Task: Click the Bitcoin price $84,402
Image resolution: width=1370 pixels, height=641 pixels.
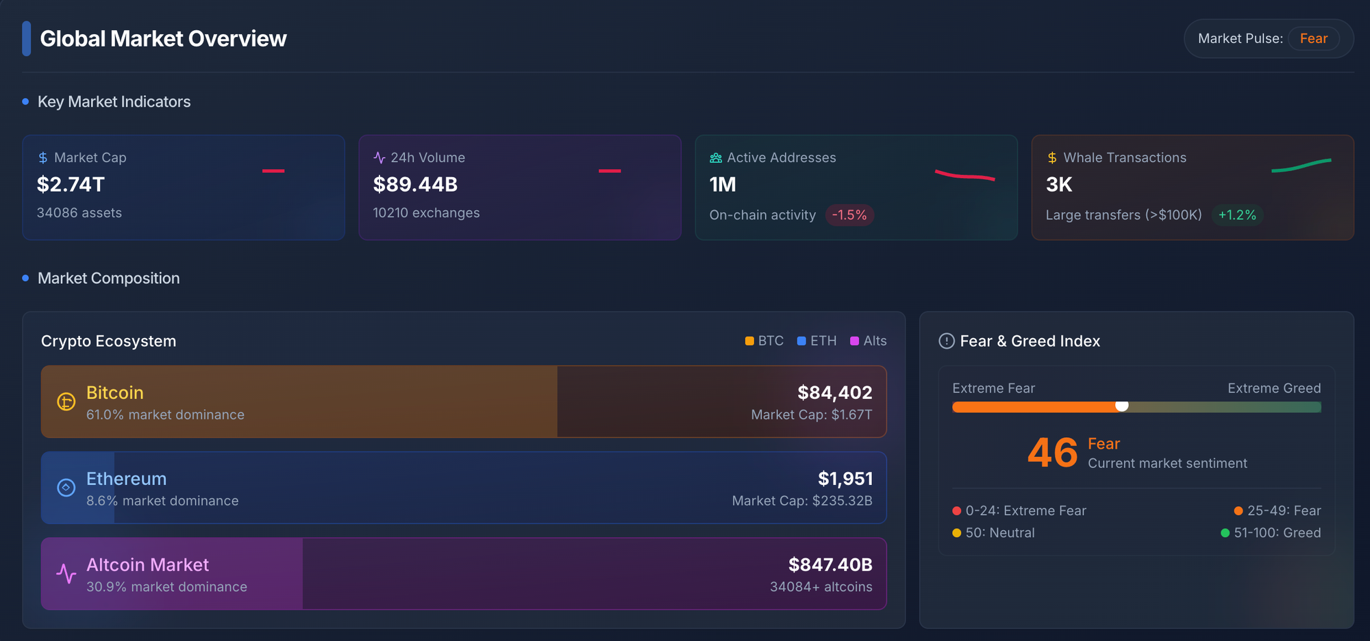Action: coord(835,393)
